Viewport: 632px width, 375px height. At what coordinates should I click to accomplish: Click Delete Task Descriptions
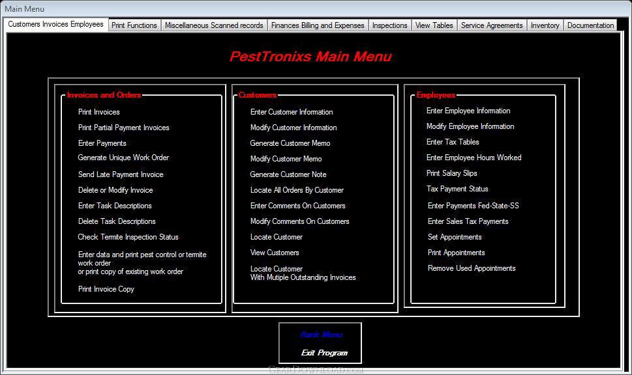pyautogui.click(x=117, y=222)
